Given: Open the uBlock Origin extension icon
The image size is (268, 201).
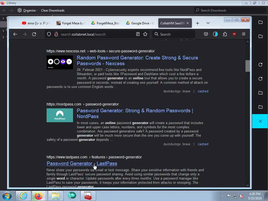Looking at the screenshot, I should (234, 34).
